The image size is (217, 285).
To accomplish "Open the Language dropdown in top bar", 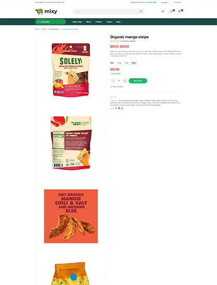I will tap(165, 3).
